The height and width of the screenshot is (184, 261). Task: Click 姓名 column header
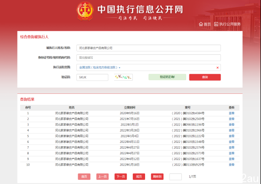click(x=72, y=108)
